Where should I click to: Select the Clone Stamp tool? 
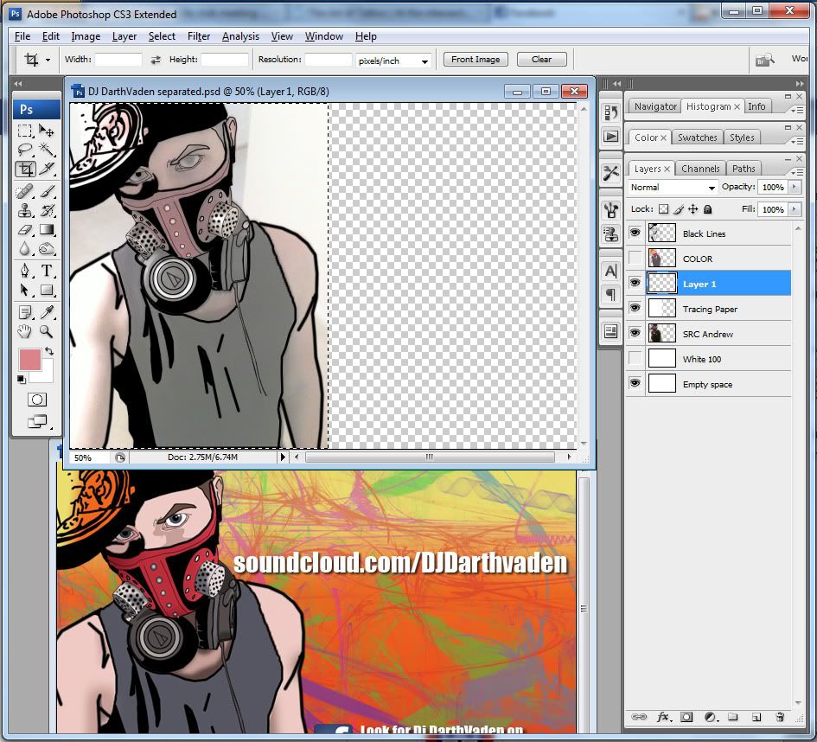click(25, 210)
